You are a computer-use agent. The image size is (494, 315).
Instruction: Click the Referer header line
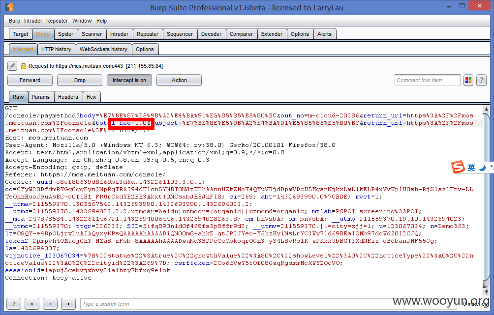point(86,174)
